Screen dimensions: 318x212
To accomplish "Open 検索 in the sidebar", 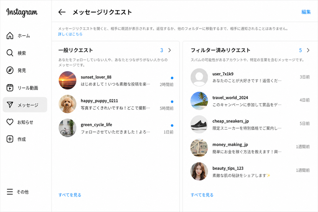I will coord(22,53).
